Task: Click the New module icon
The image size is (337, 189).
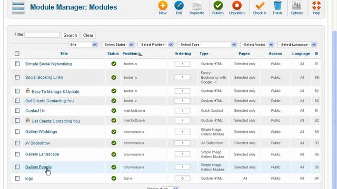Action: [163, 8]
